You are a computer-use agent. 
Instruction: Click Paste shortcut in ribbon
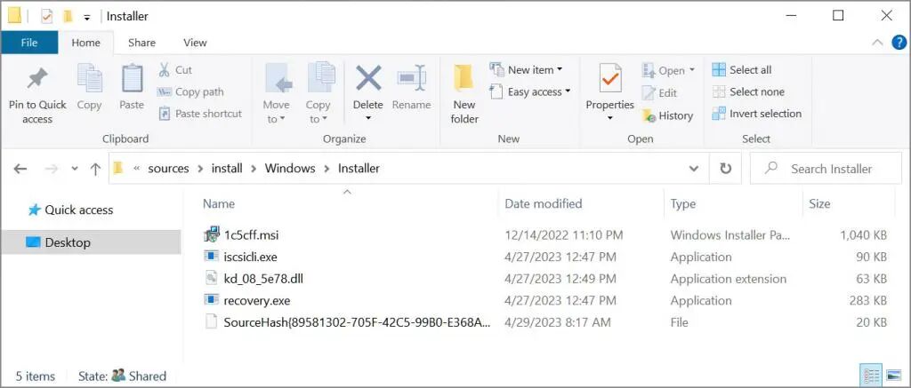click(200, 114)
